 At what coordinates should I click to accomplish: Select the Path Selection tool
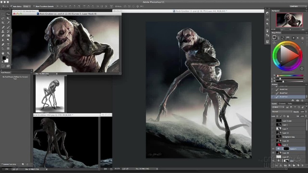coord(3,49)
